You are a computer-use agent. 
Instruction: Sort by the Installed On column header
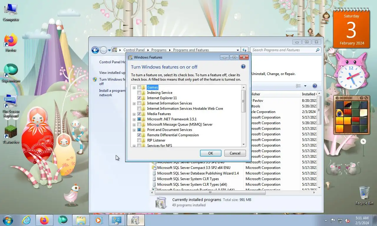[308, 94]
